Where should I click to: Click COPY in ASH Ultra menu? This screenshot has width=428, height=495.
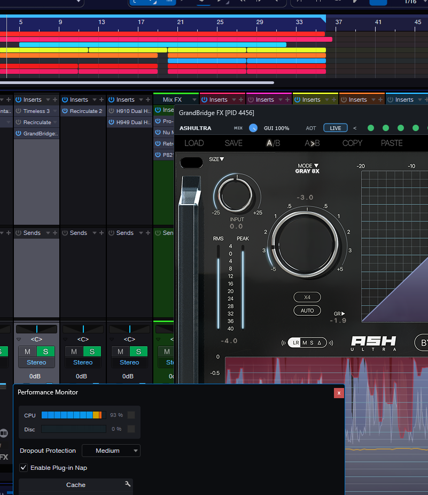click(x=352, y=143)
